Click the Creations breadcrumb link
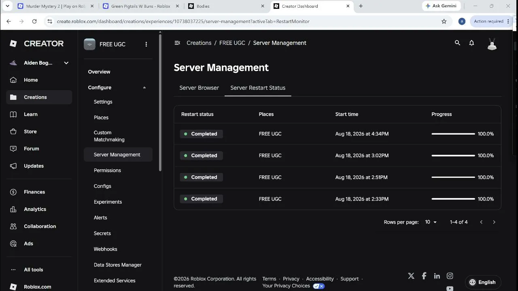 pos(199,43)
